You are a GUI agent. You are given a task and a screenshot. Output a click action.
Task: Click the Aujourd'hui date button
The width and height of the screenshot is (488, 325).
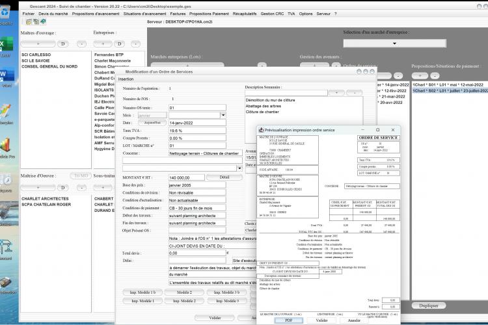pyautogui.click(x=152, y=123)
